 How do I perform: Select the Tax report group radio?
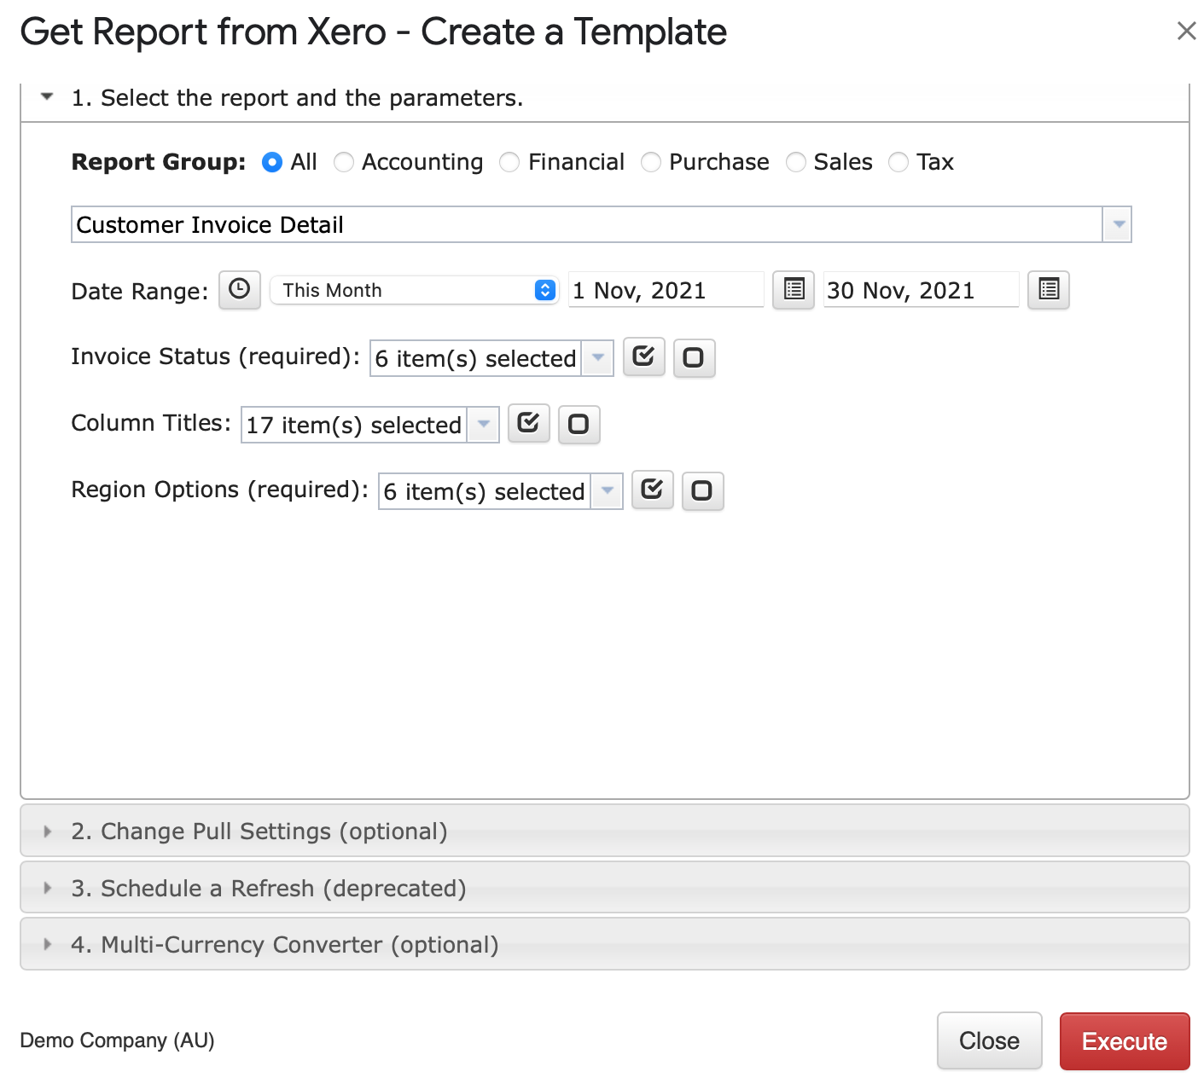898,162
